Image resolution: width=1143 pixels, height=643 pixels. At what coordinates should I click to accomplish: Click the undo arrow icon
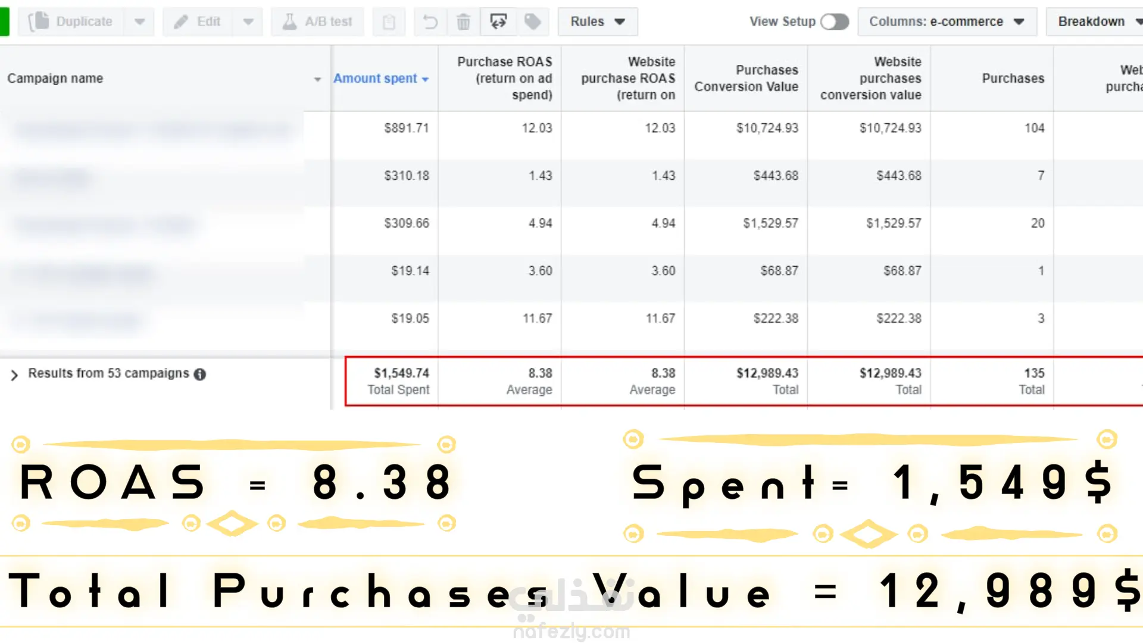click(x=430, y=22)
